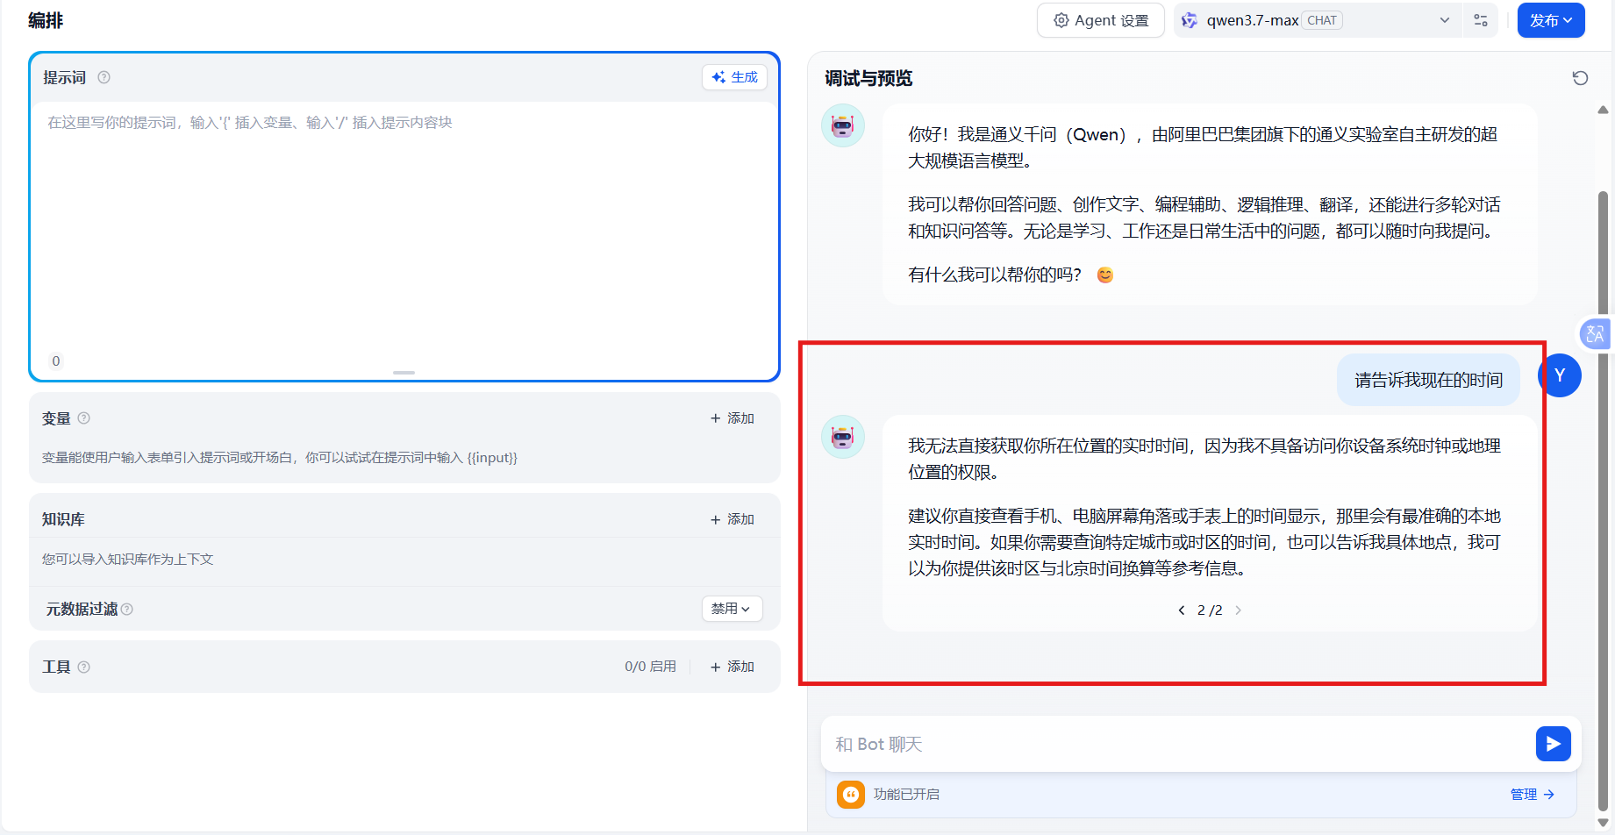Screen dimensions: 1615x835
Task: Go to next response version arrow
Action: [x=1238, y=610]
